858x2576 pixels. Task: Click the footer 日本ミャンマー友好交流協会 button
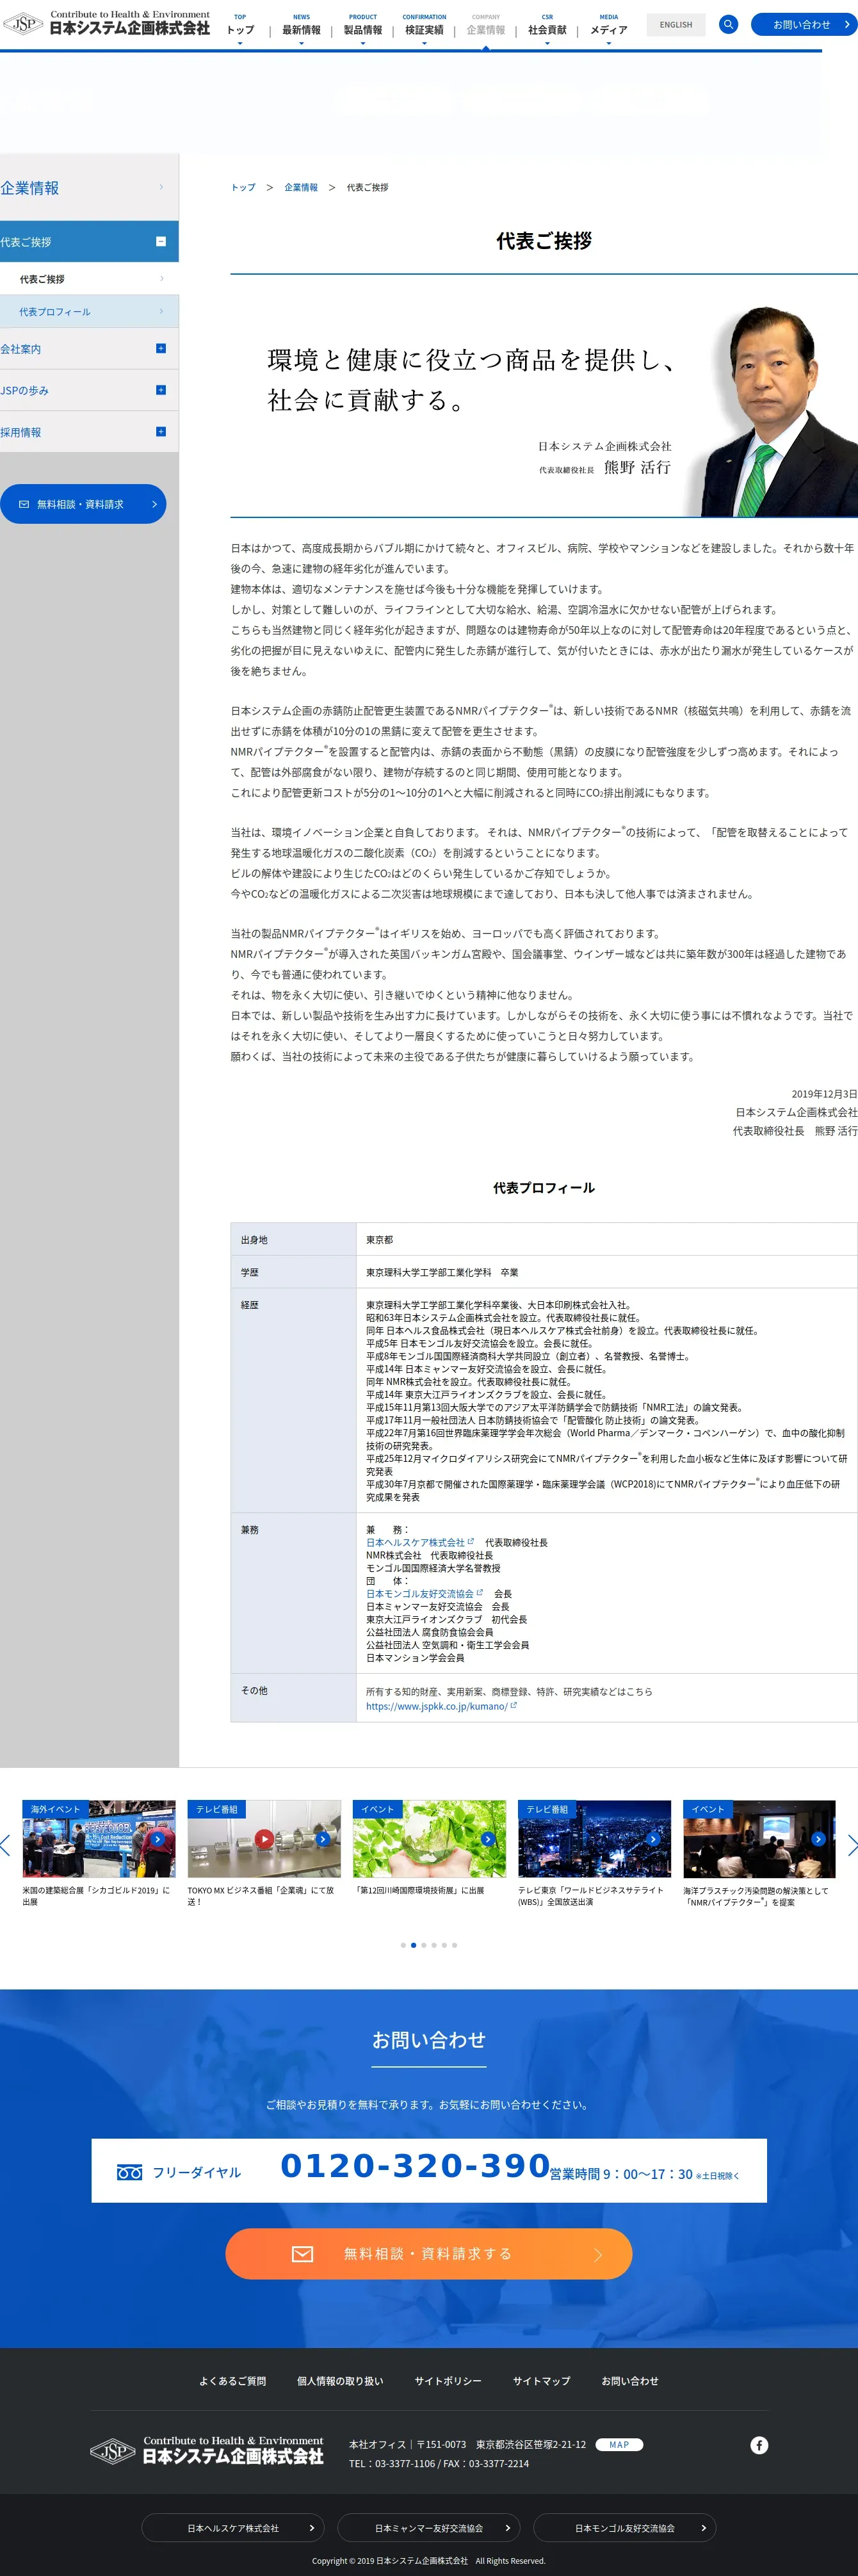pos(429,2528)
